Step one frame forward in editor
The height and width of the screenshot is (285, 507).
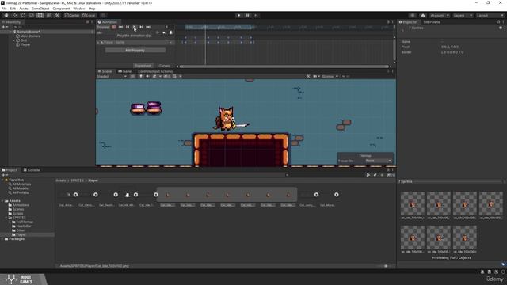(256, 15)
